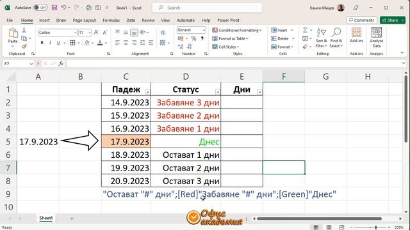Image resolution: width=410 pixels, height=230 pixels.
Task: Click the Borders icon
Action: 72,43
